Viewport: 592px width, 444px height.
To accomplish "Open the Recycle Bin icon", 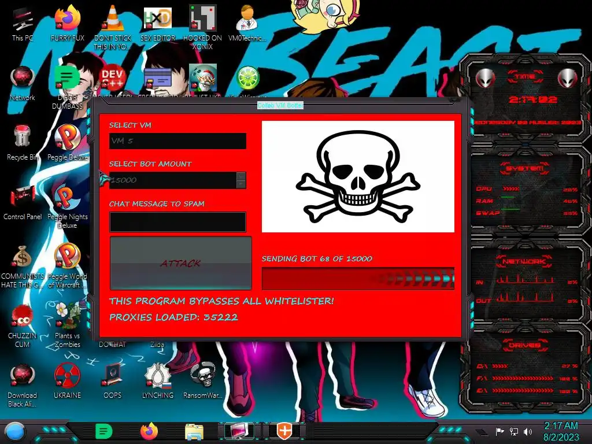I will [x=23, y=143].
